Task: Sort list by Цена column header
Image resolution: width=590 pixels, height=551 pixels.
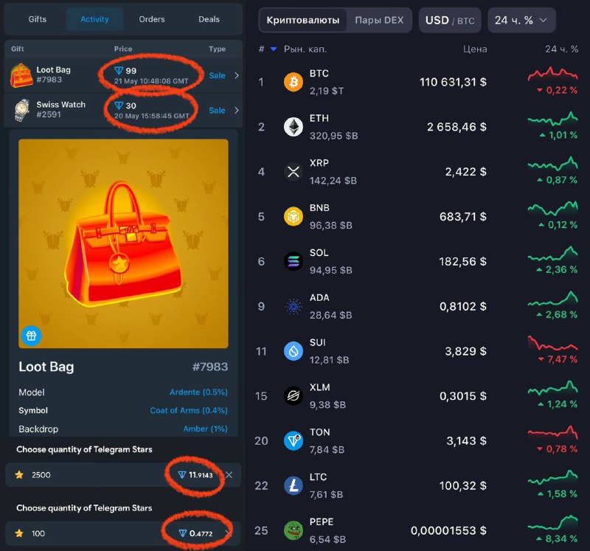Action: [475, 49]
